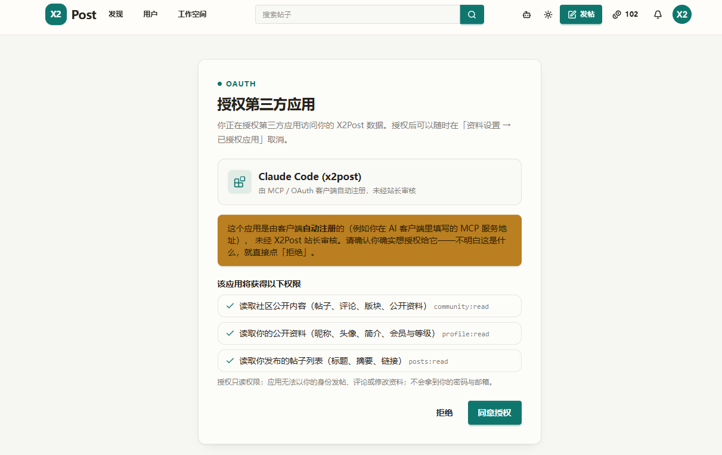This screenshot has width=722, height=455.
Task: Click the 拒绝 button
Action: 444,413
